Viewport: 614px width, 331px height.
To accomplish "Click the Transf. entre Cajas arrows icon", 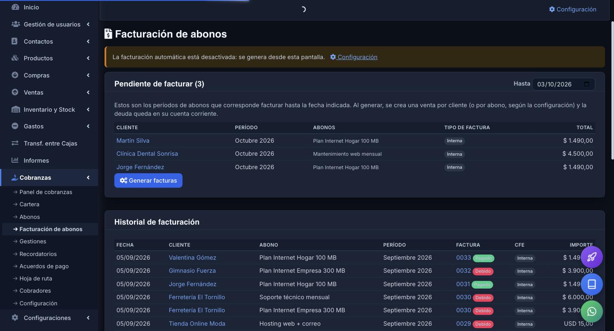I will coord(15,143).
